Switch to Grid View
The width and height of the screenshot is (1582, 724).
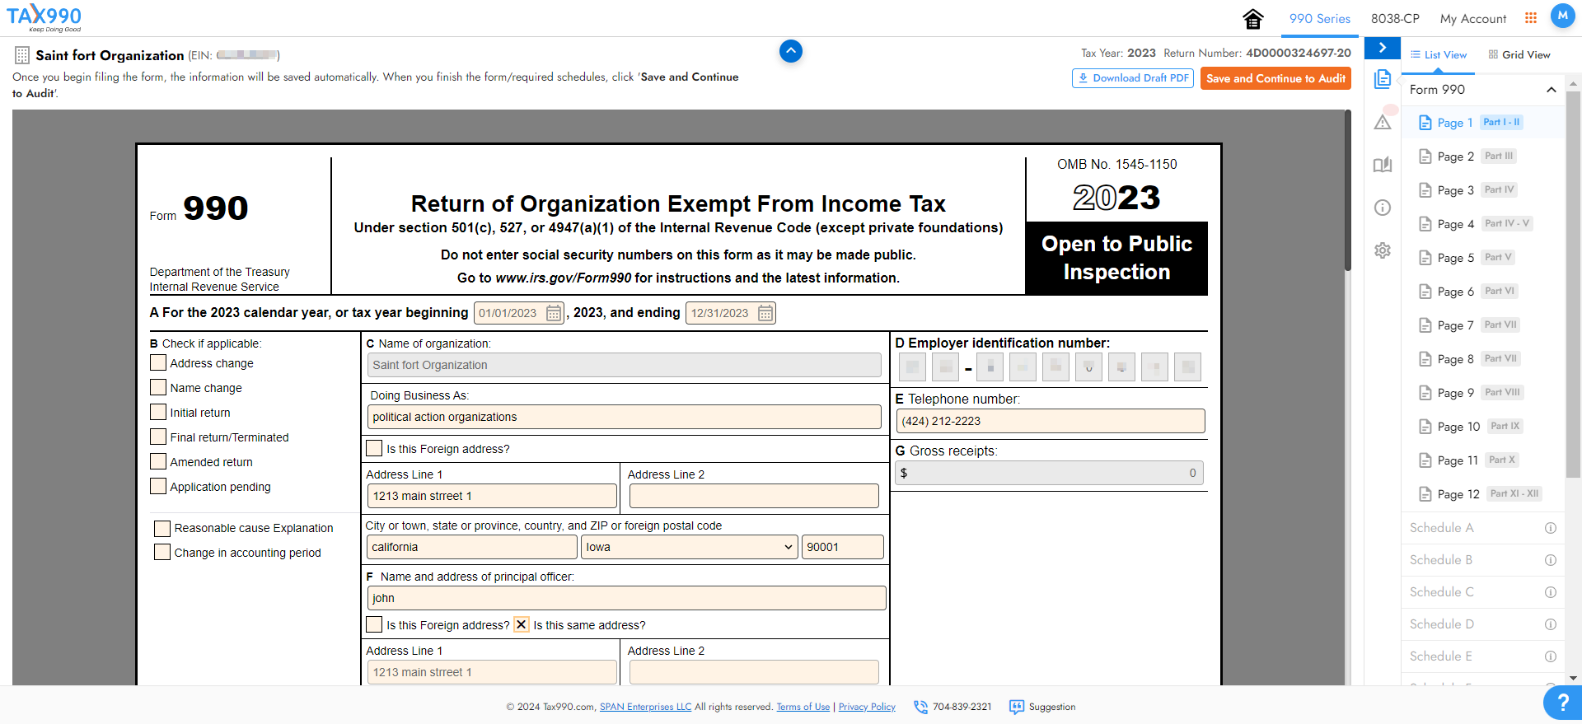pyautogui.click(x=1519, y=55)
